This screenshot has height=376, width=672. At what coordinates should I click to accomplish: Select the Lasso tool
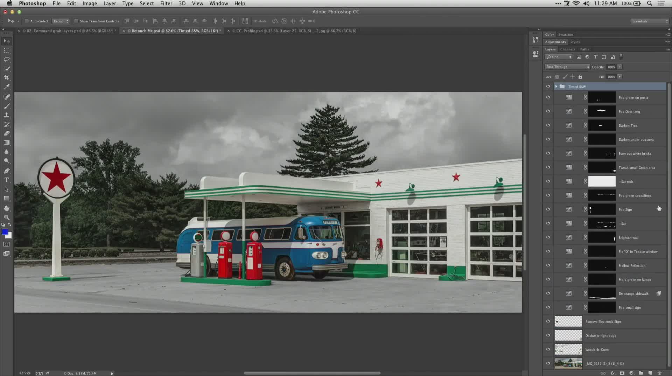tap(7, 60)
